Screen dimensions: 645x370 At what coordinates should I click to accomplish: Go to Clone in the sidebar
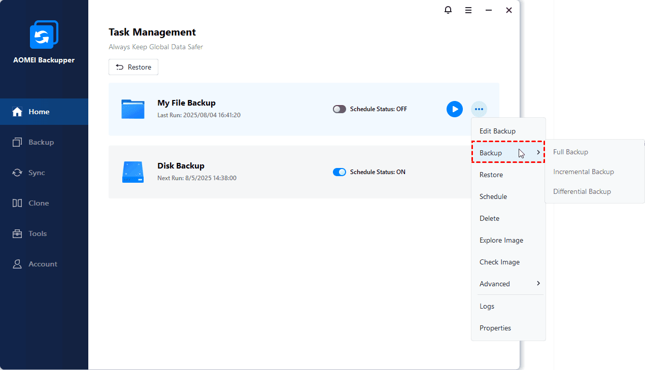[39, 203]
